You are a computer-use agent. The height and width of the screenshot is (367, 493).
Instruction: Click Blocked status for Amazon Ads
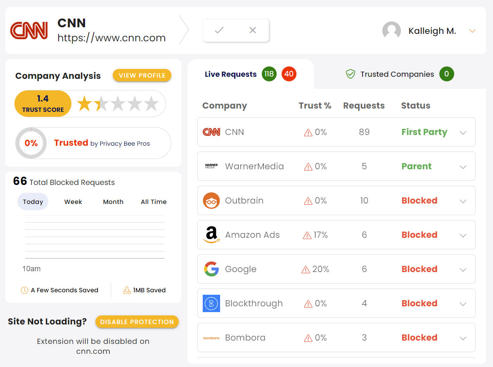point(420,234)
